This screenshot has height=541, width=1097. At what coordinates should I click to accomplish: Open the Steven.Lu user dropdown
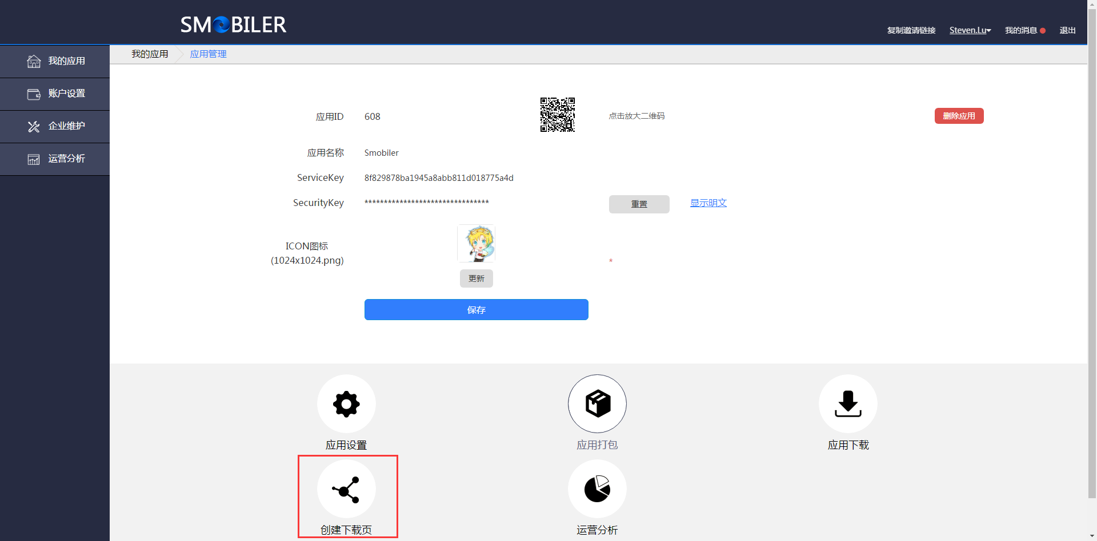970,30
